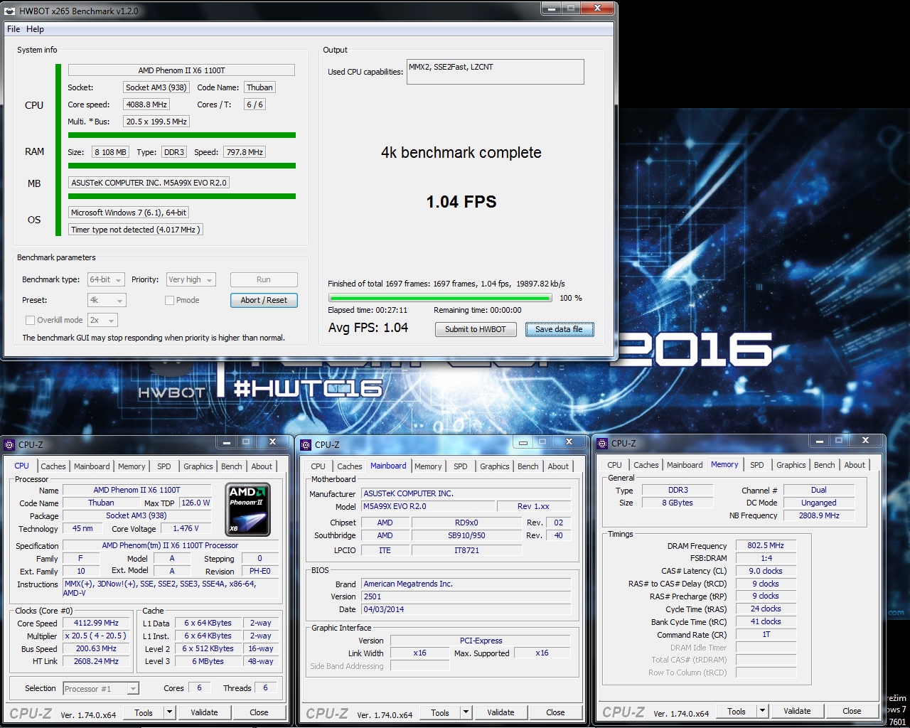This screenshot has width=910, height=728.
Task: Click the HT Link 2608.24 MHz value
Action: [97, 661]
